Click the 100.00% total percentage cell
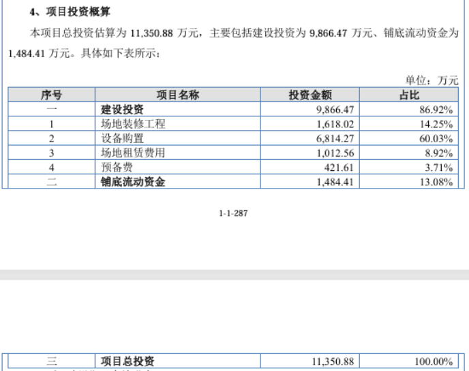 tap(434, 361)
